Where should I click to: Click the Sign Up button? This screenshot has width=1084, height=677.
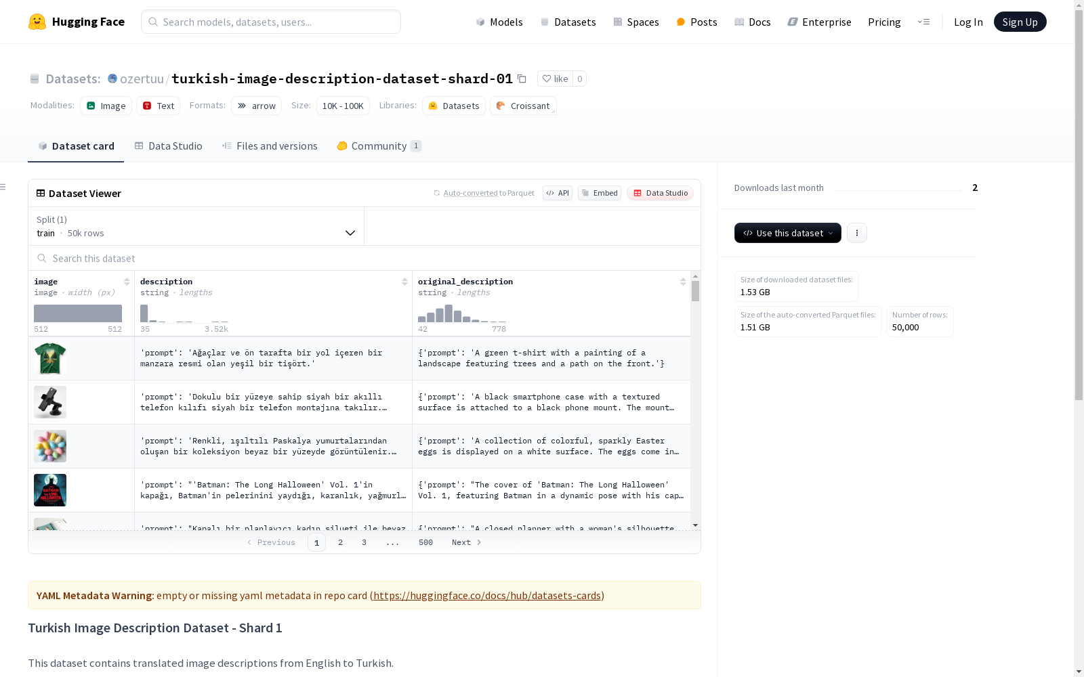click(1020, 22)
